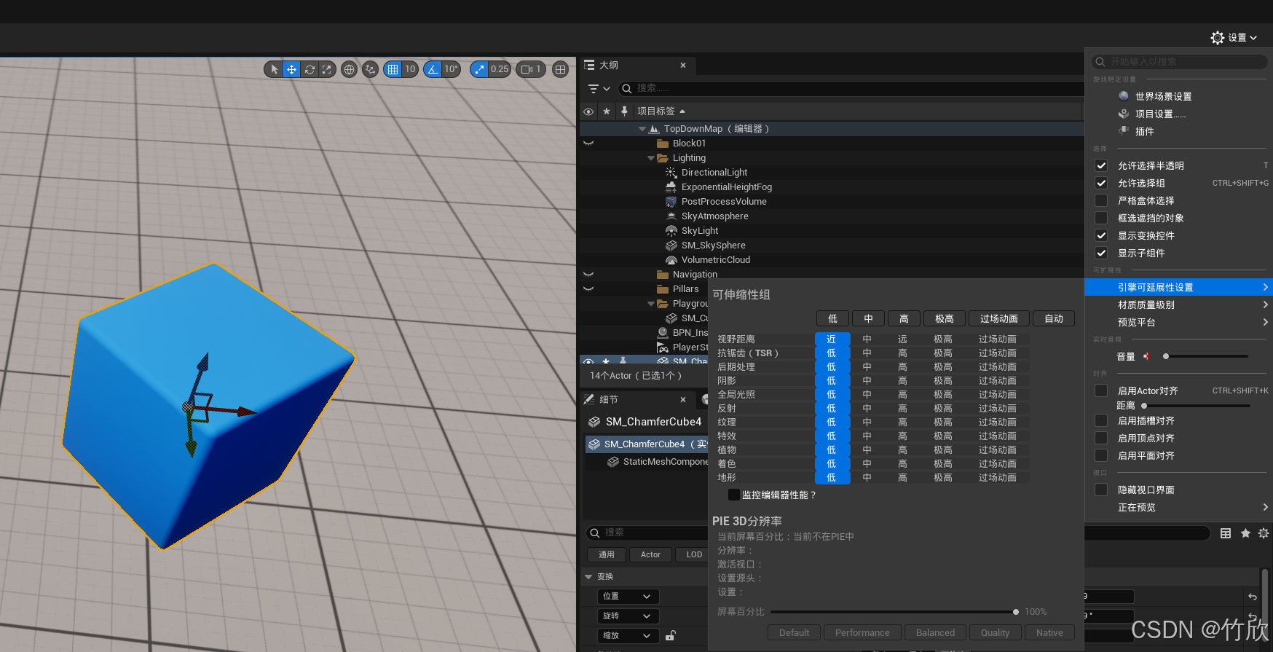1273x652 pixels.
Task: Enable 启用顶点对齐 checkbox
Action: click(1101, 438)
